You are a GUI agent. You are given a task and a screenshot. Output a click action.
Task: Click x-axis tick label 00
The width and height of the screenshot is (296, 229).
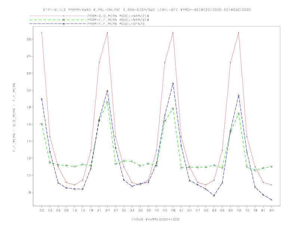pos(42,210)
